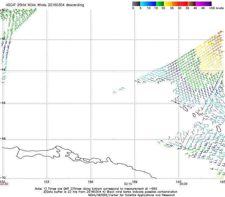Click longitude label 159
Viewport: 225px width, 197px height.
pyautogui.click(x=134, y=182)
